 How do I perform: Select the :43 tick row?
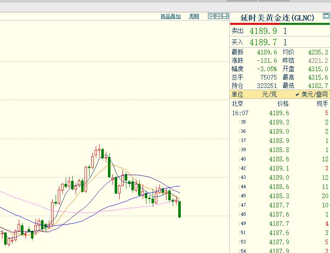coord(280,178)
